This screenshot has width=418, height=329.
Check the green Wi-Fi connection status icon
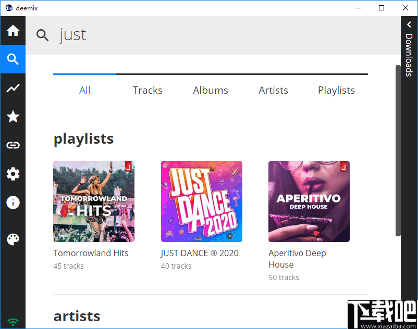13,322
